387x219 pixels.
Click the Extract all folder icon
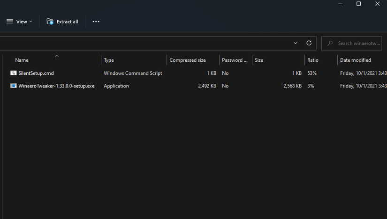click(x=50, y=22)
